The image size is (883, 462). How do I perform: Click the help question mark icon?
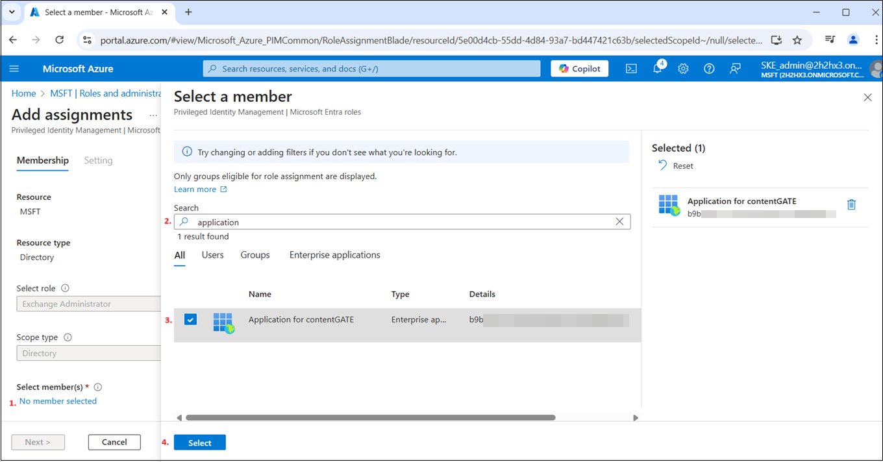point(709,69)
